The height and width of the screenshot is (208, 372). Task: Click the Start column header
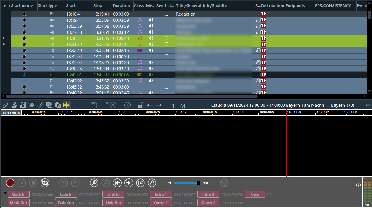point(71,6)
